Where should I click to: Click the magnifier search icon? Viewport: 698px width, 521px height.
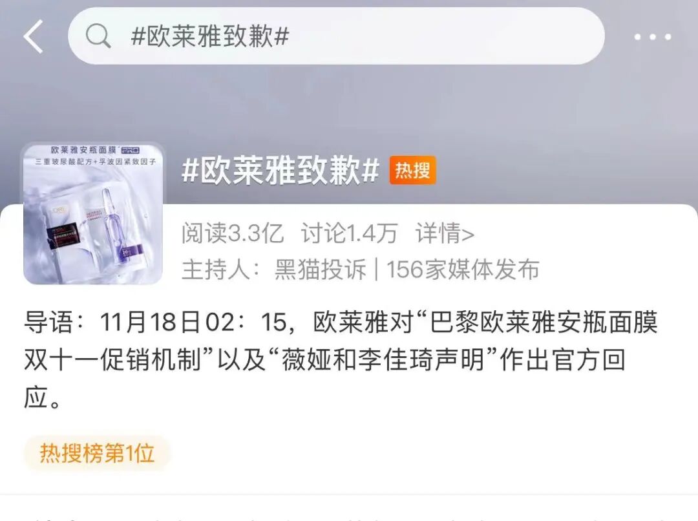[x=98, y=36]
